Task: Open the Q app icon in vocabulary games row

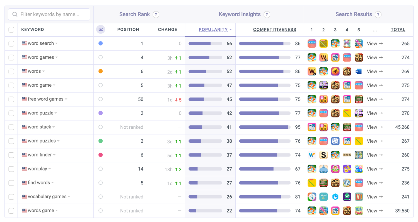Action: 312,197
